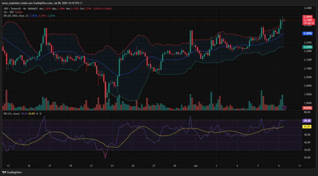Click the 23 date on time axis

coord(112,166)
